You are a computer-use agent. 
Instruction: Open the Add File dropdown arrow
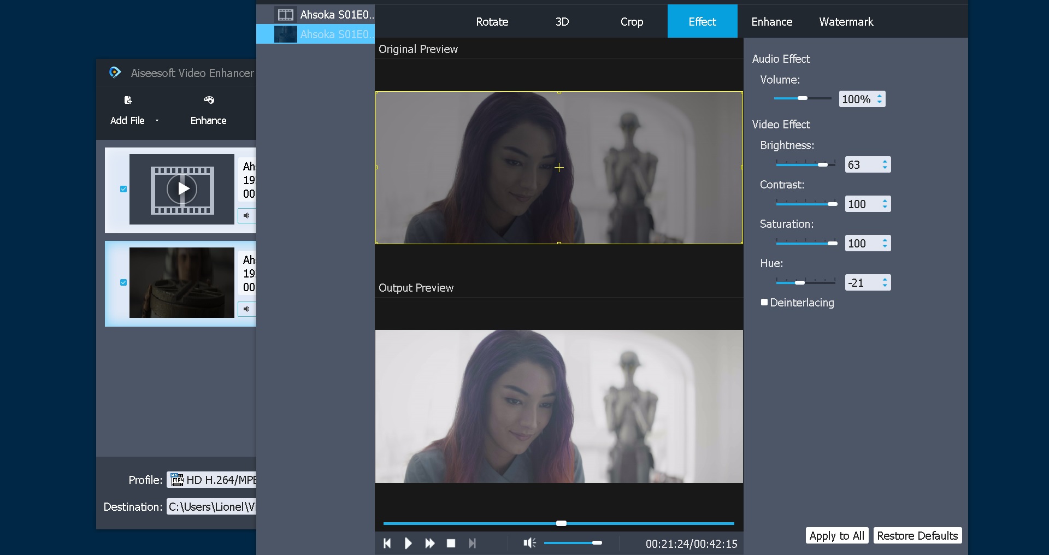point(157,121)
